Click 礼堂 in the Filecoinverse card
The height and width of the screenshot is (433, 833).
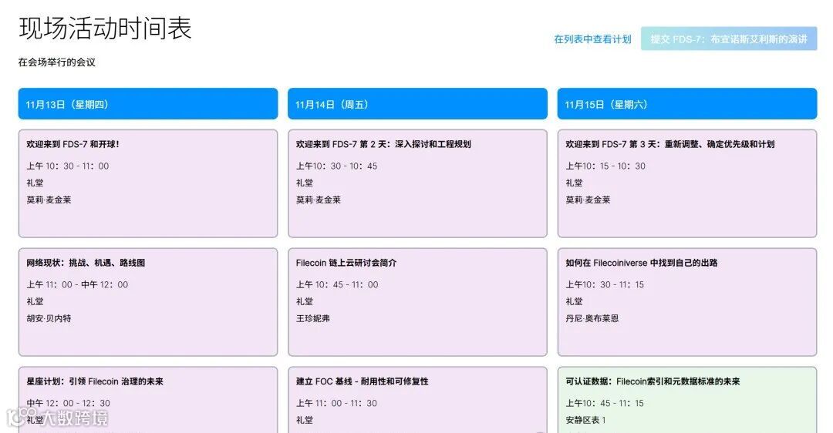coord(575,301)
